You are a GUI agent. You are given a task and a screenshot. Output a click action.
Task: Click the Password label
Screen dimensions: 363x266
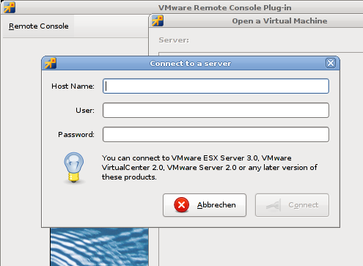pos(76,135)
